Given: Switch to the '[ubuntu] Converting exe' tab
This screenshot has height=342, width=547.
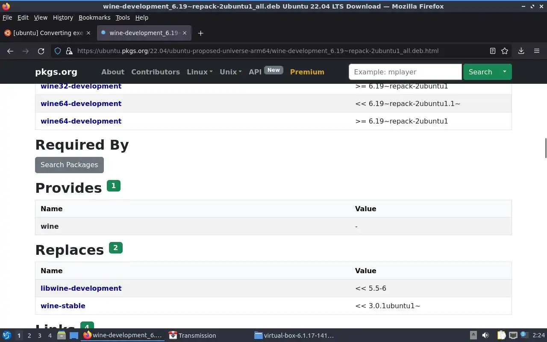Looking at the screenshot, I should pyautogui.click(x=47, y=33).
